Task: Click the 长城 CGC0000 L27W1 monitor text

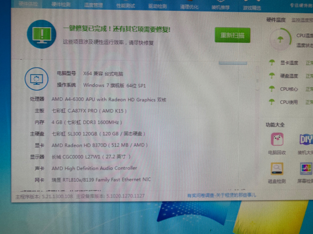Action: point(91,157)
